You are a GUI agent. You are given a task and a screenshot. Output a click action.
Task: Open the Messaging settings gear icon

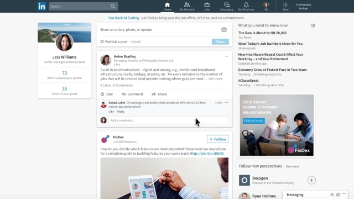coord(338,195)
